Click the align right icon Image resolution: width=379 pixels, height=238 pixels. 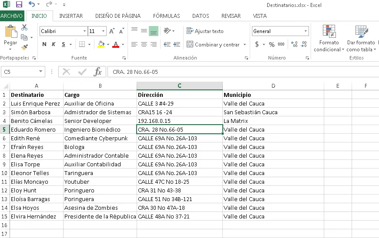[154, 44]
